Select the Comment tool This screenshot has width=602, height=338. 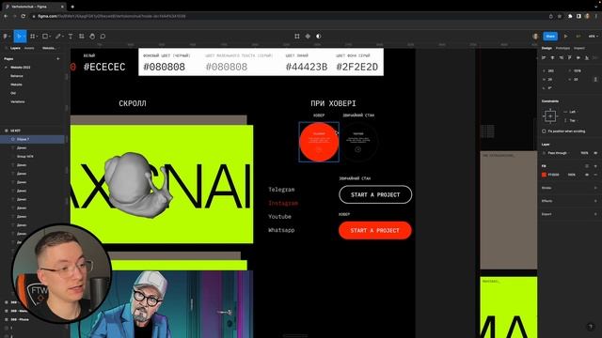pyautogui.click(x=103, y=36)
